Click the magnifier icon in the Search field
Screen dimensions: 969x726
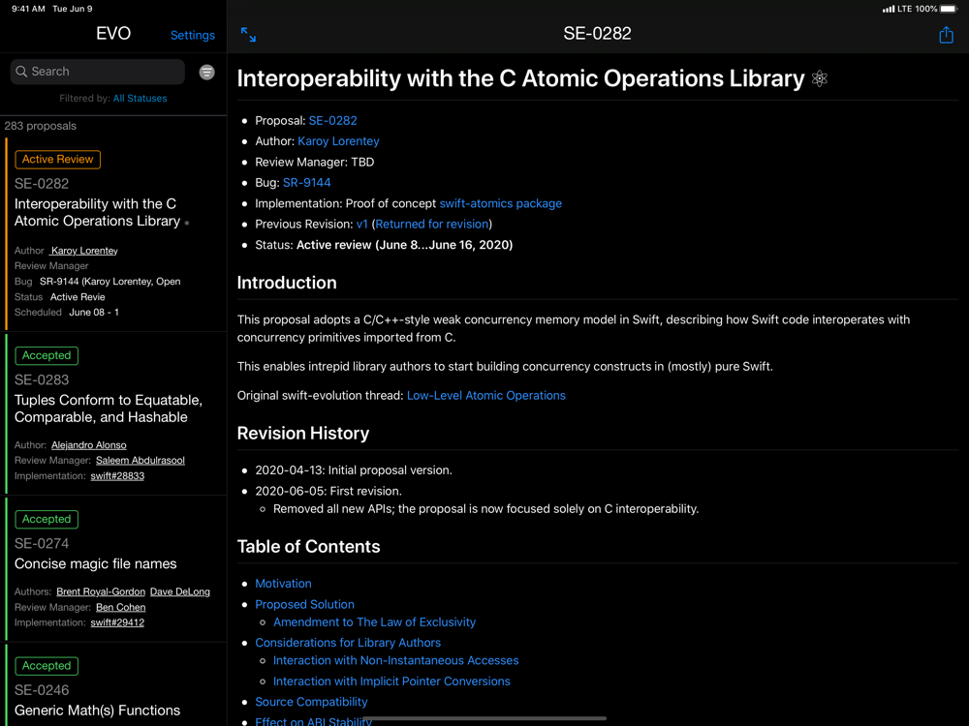pos(21,72)
